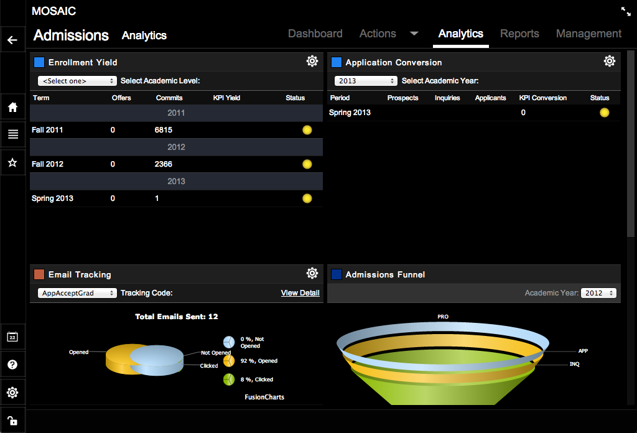Open the calendar icon in sidebar
This screenshot has width=637, height=433.
click(12, 337)
